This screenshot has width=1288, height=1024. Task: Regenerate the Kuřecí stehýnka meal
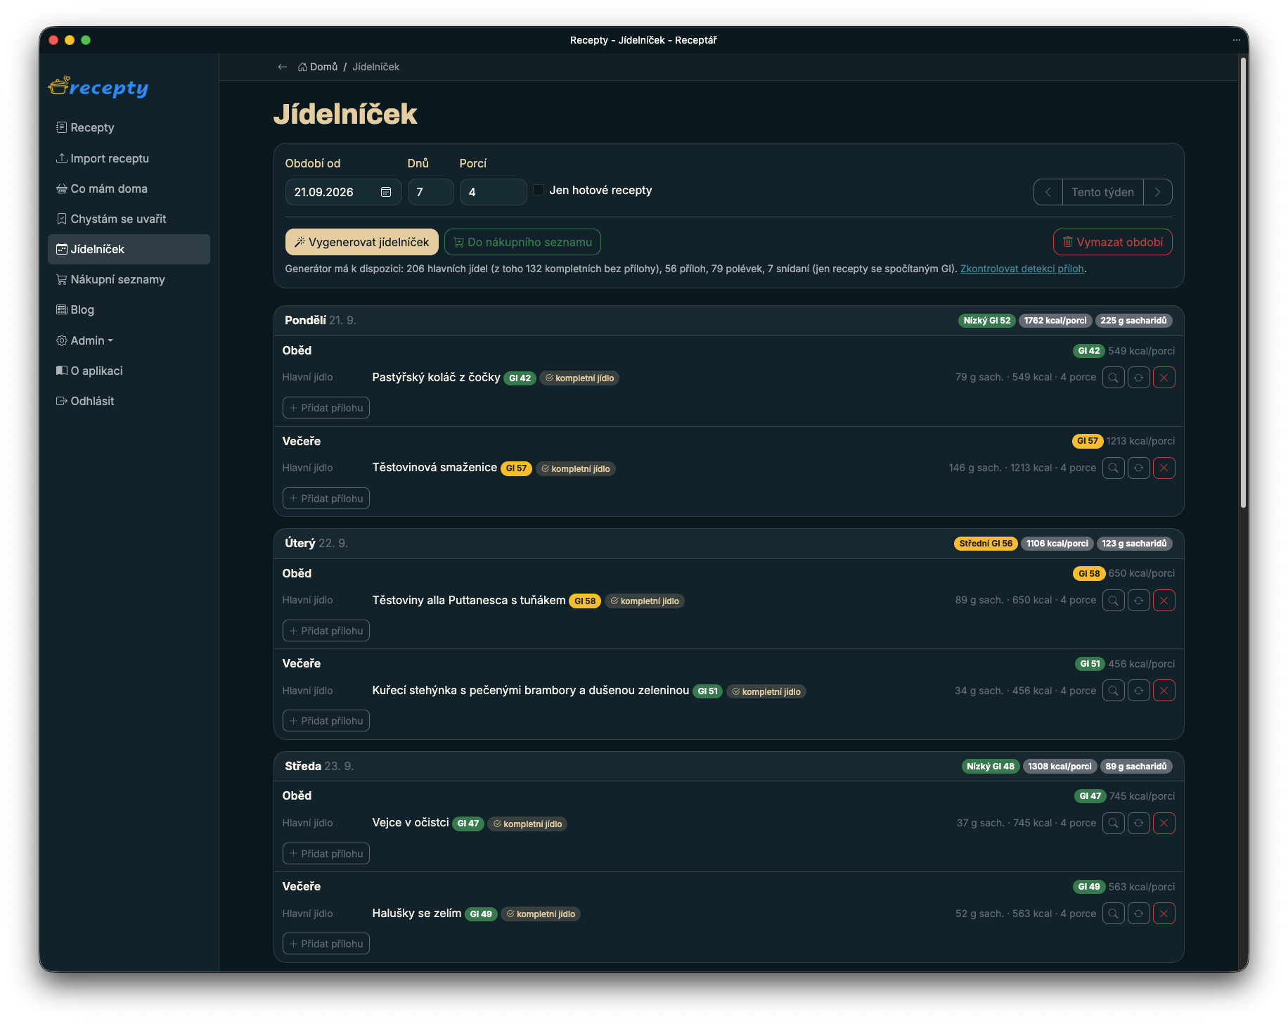click(1138, 691)
